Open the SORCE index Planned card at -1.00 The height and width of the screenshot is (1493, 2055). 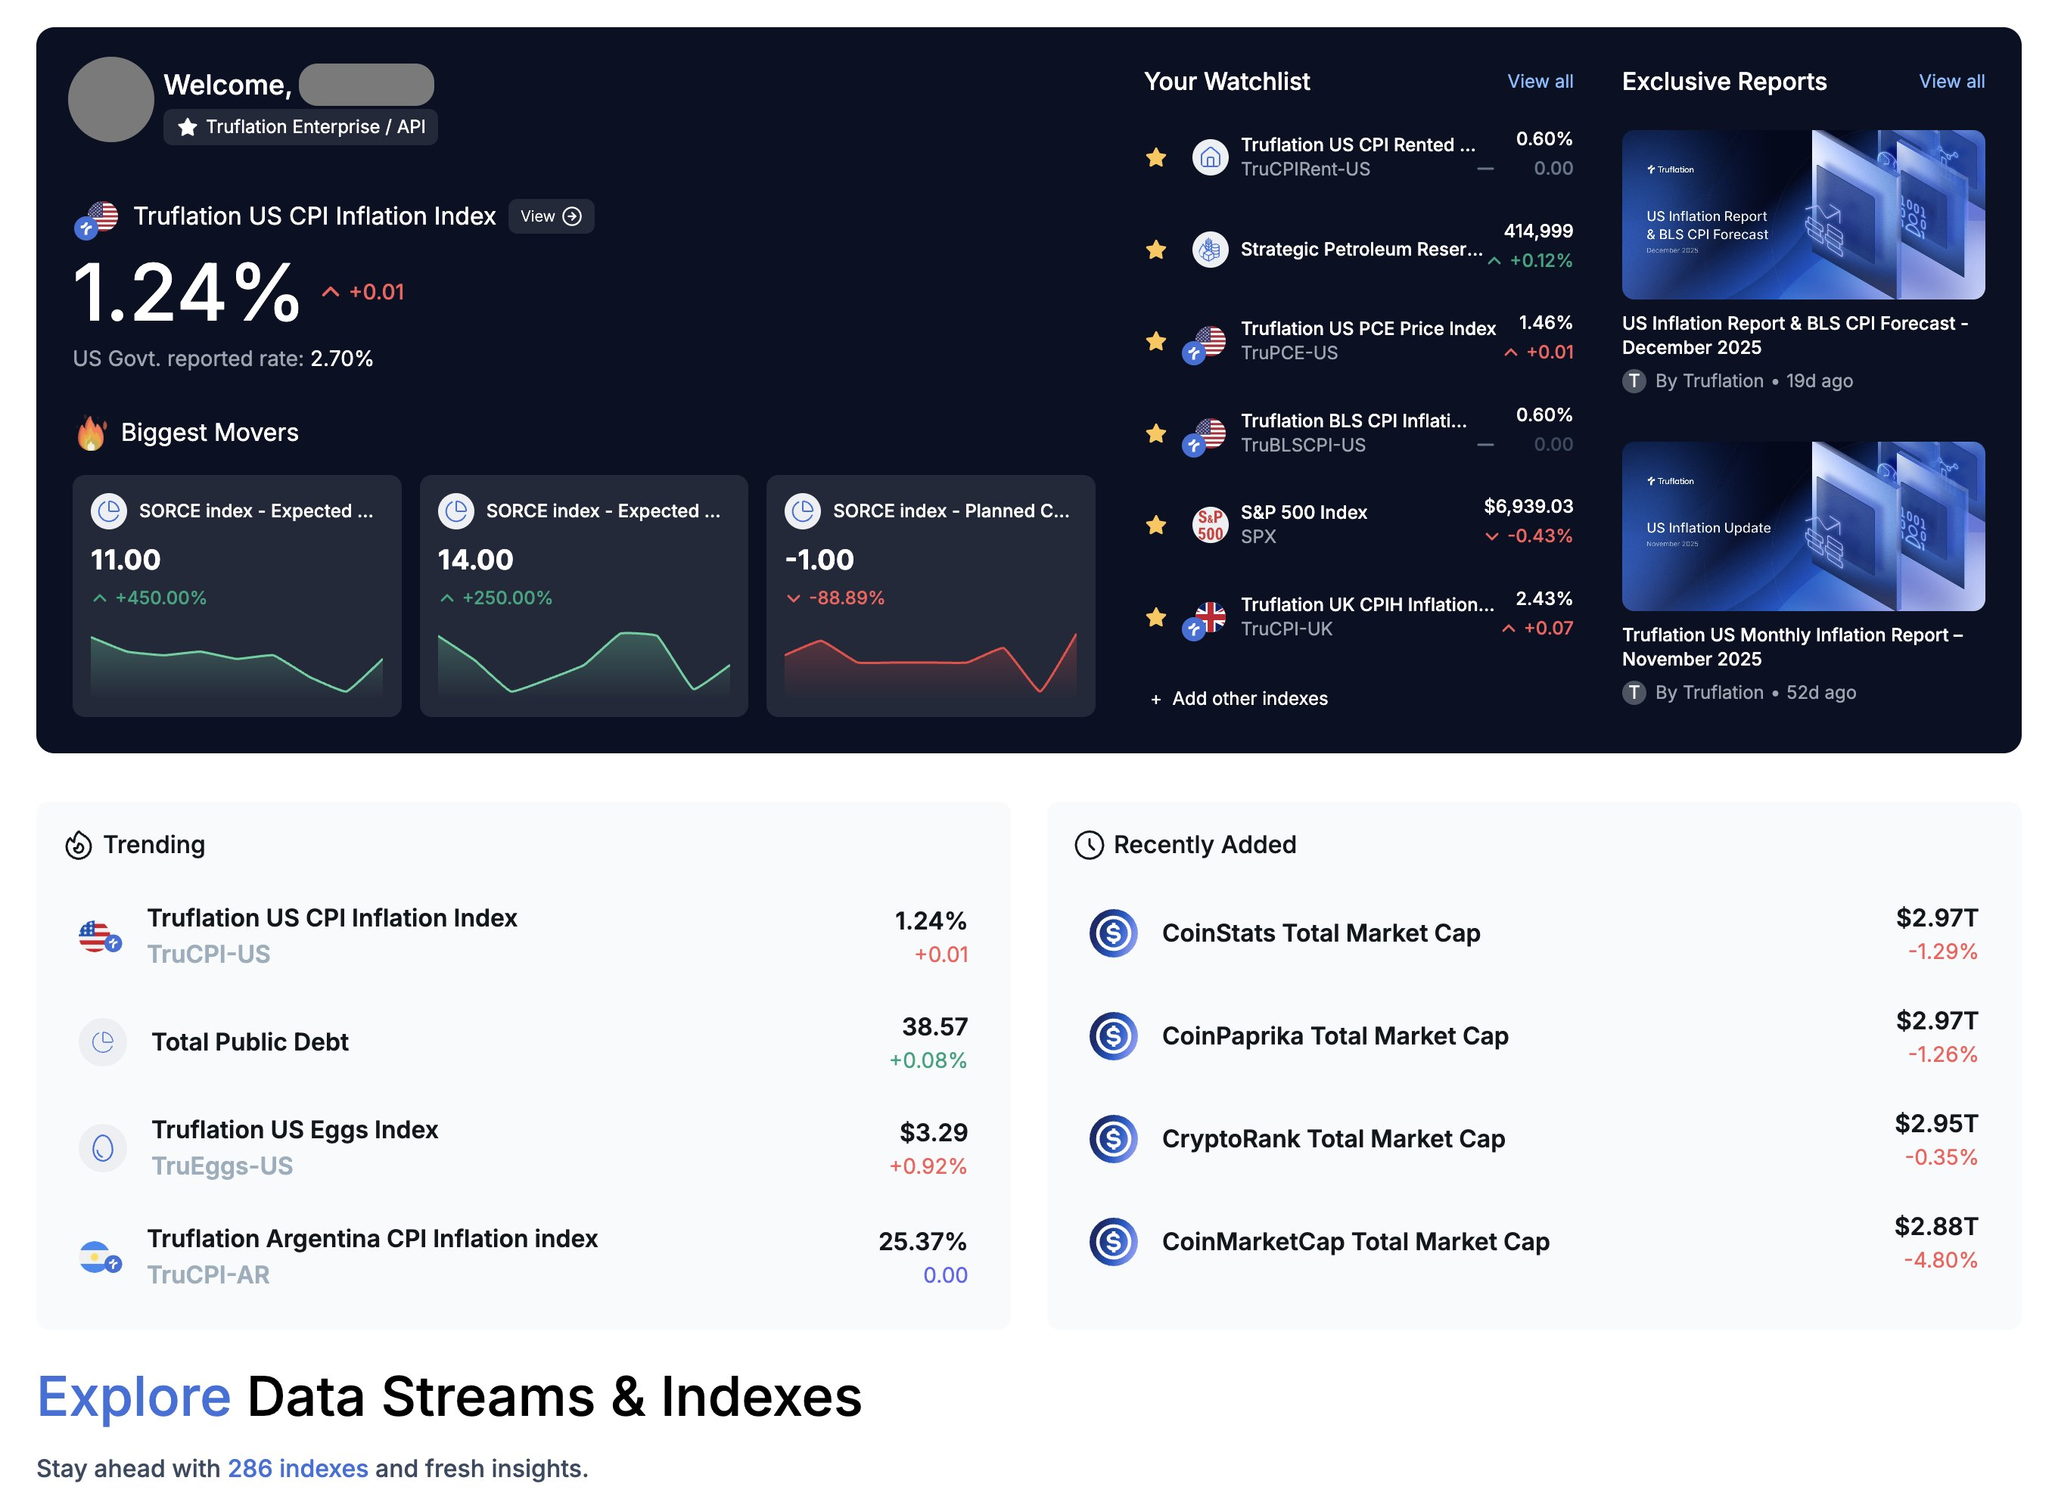(x=931, y=595)
